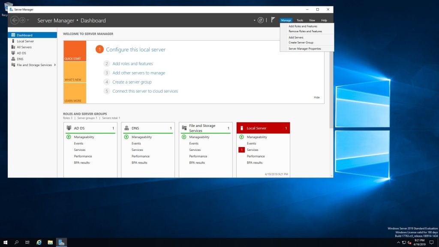Click Connect this server to cloud services

pos(145,91)
